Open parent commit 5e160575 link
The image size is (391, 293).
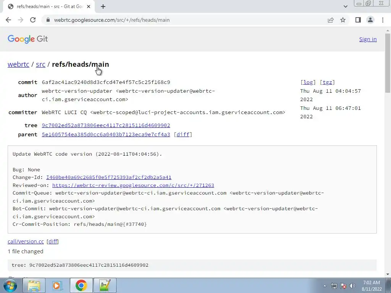coord(106,135)
